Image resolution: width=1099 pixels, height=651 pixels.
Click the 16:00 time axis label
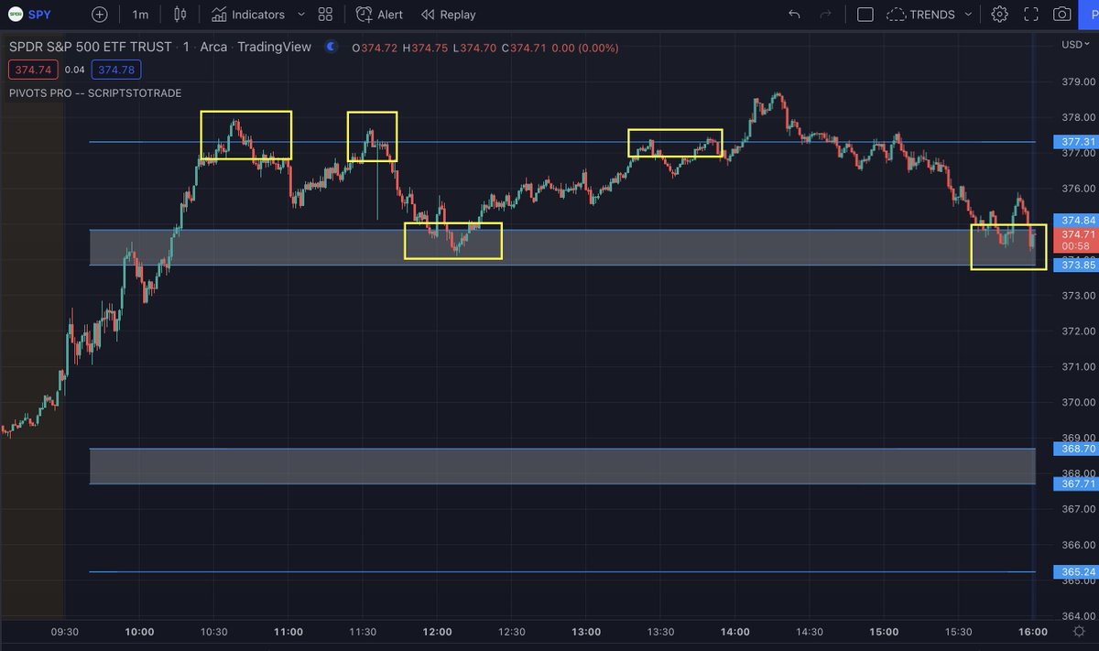1033,631
